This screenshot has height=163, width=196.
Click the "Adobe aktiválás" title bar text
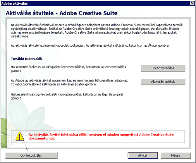[x=14, y=3]
